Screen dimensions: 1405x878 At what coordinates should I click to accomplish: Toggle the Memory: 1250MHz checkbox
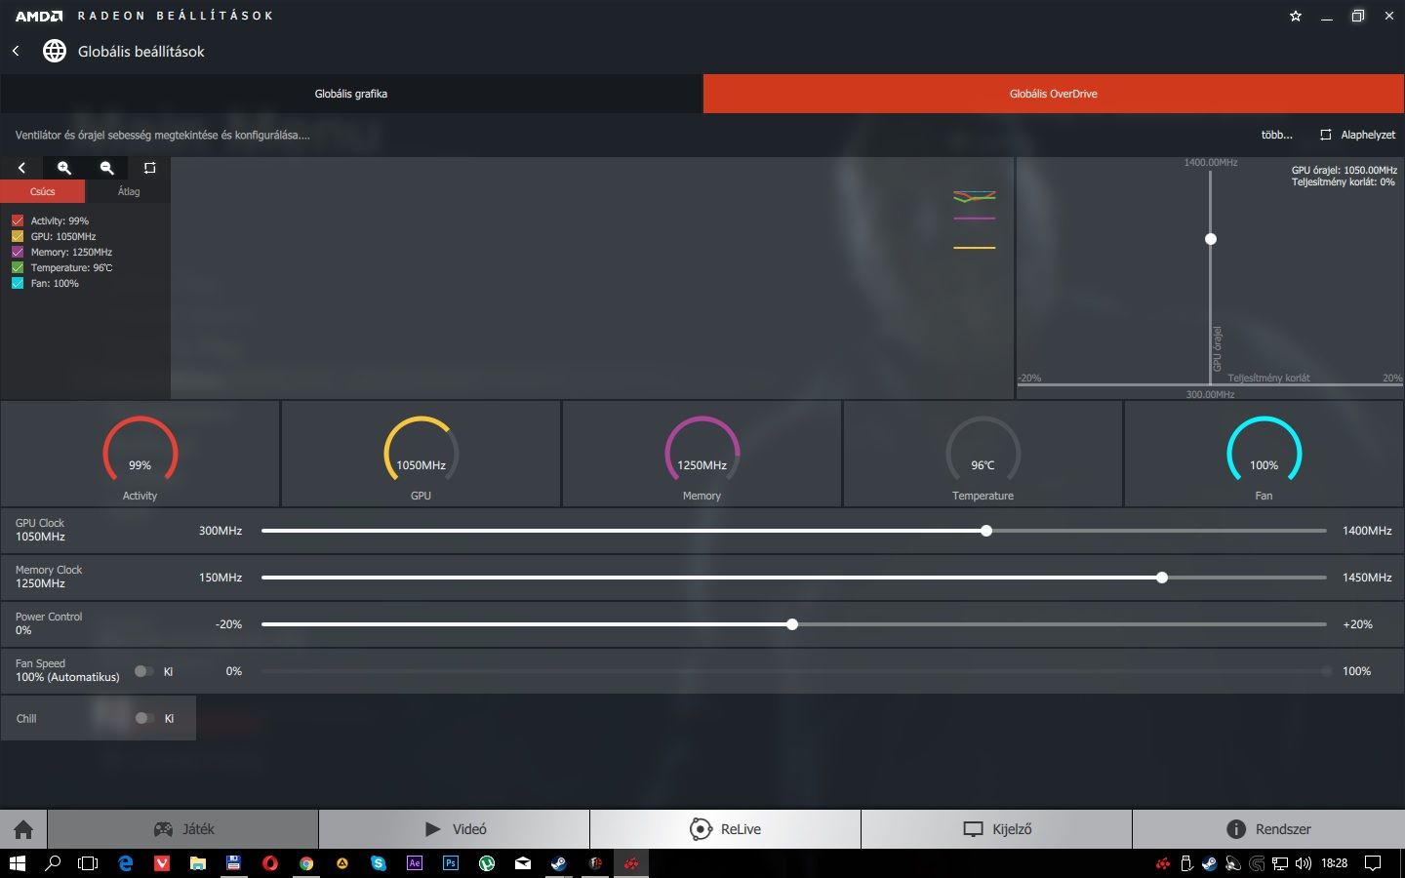pos(18,252)
